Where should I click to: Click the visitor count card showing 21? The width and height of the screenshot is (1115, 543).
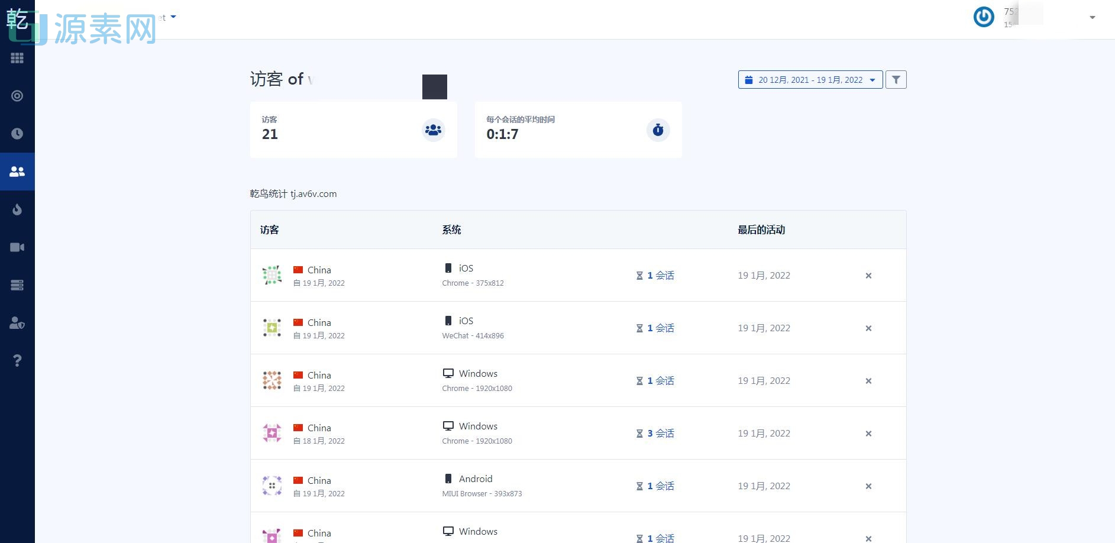(353, 130)
